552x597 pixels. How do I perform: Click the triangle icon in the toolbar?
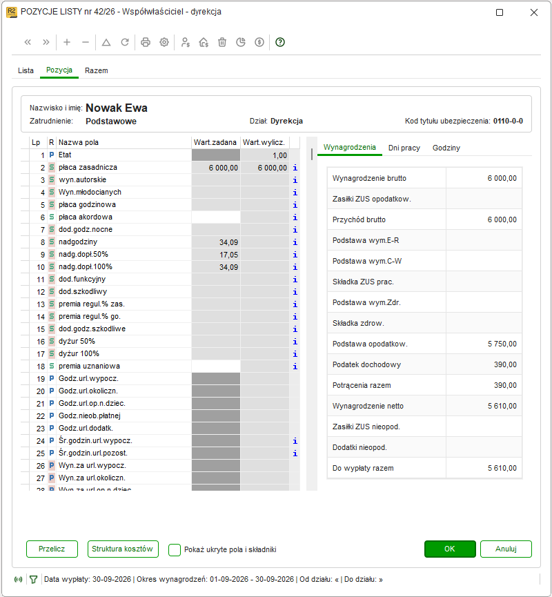point(106,42)
